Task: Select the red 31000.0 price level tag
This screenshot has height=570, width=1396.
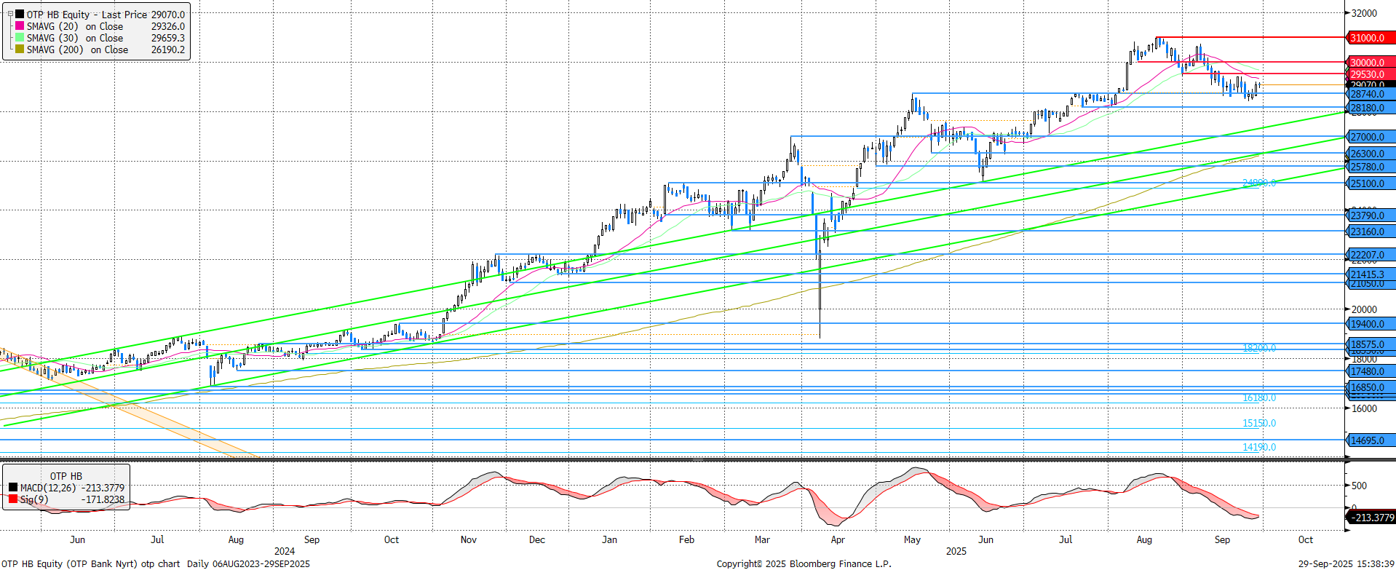Action: [x=1369, y=38]
